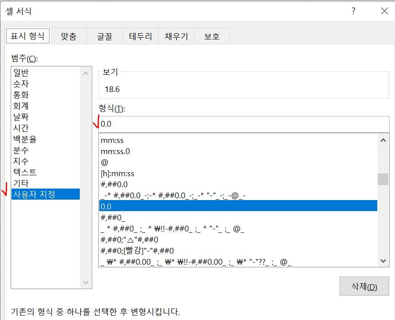Select #,##0;"△"#,##0 format
395x320 pixels.
(238, 239)
